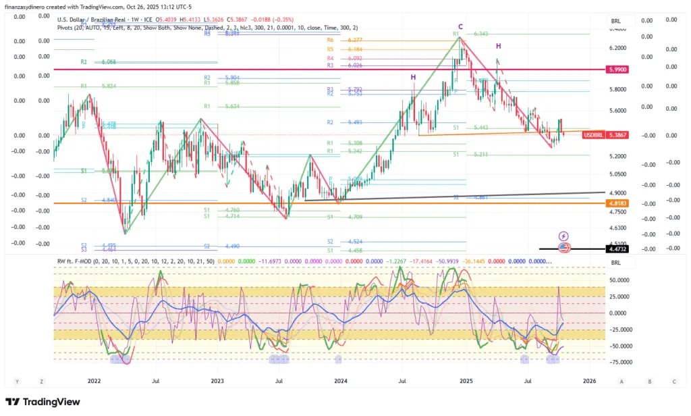Click the Y scale button on time axis
Viewport: 691px width, 416px height.
tap(17, 382)
